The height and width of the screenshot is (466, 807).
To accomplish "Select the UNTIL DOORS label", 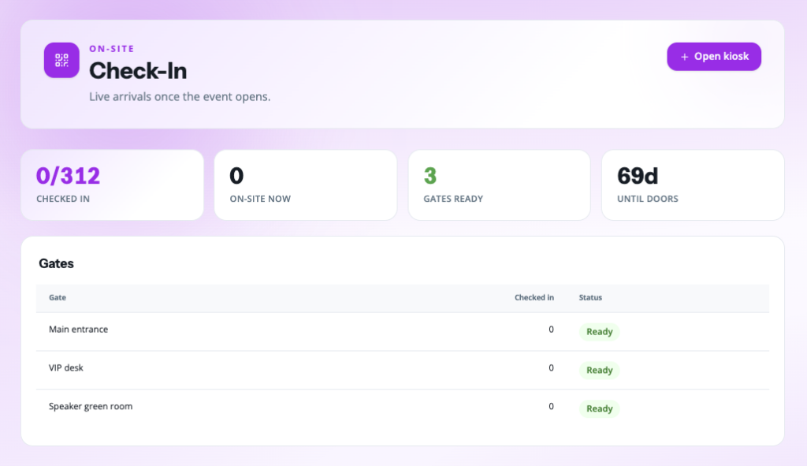I will click(x=648, y=199).
